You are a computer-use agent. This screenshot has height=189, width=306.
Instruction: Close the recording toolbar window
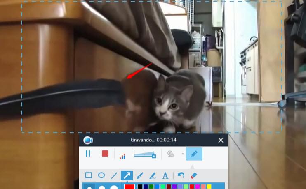pyautogui.click(x=221, y=141)
